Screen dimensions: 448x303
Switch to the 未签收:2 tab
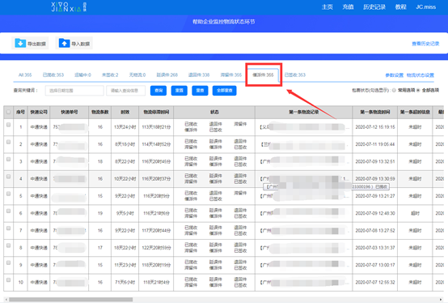point(110,75)
